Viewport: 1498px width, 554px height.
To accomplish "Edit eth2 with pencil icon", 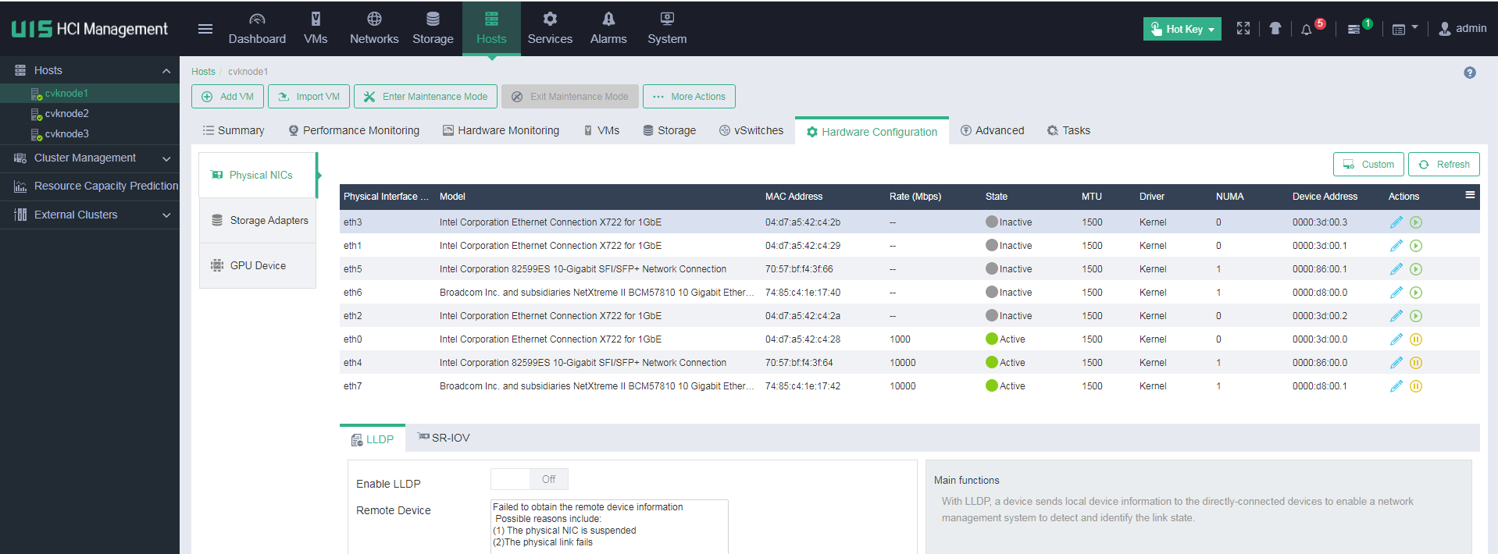I will tap(1396, 316).
